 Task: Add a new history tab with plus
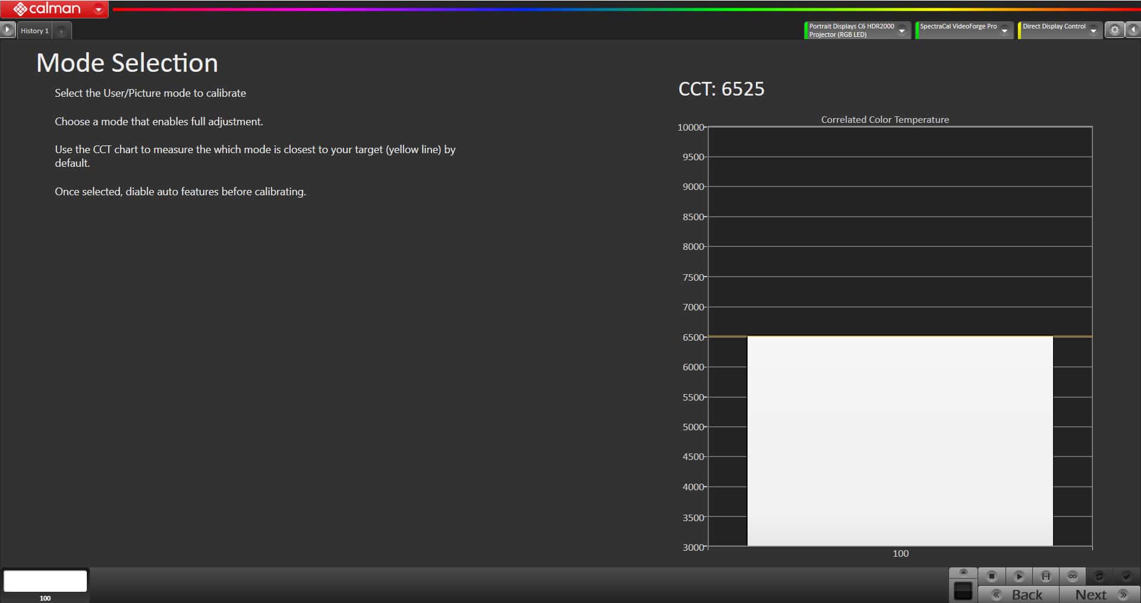tap(61, 31)
